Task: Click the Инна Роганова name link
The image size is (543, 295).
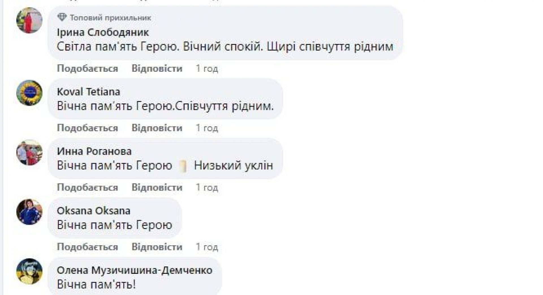Action: point(94,151)
